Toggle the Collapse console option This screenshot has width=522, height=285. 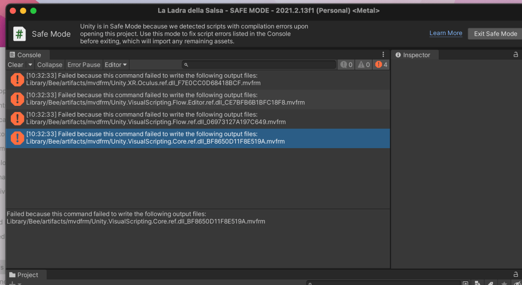pyautogui.click(x=49, y=65)
